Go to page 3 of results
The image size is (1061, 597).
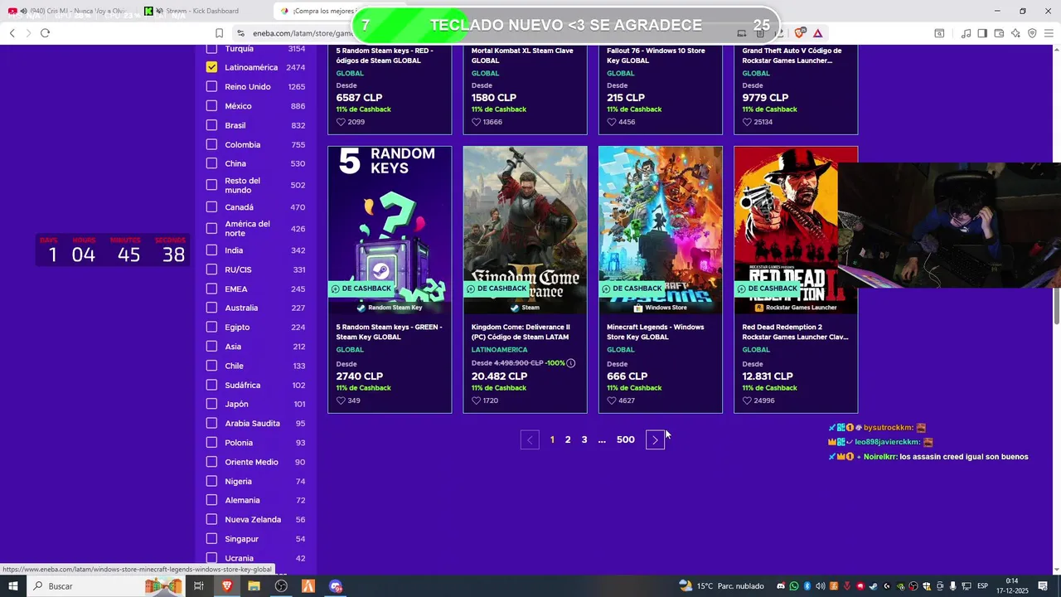584,439
